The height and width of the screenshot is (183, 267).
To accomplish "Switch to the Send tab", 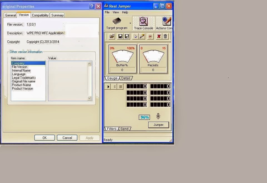I will point(125,129).
